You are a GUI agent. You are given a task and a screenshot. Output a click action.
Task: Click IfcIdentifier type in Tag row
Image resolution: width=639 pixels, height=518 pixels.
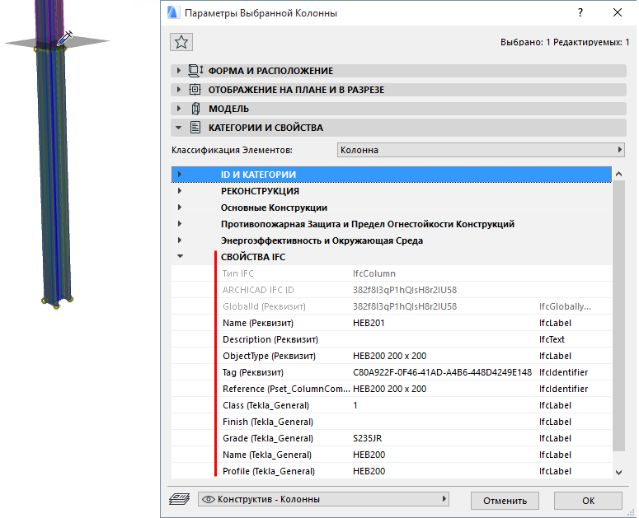563,372
